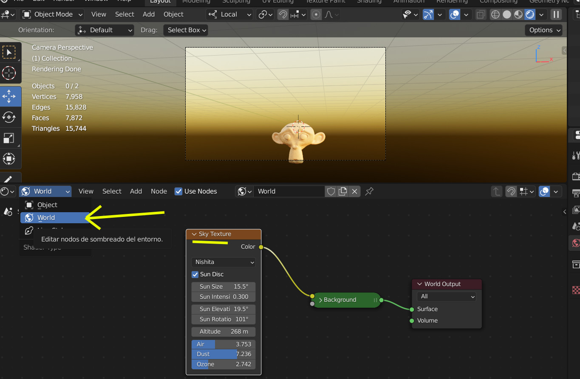Collapse the World Output node
The width and height of the screenshot is (580, 379).
[420, 284]
